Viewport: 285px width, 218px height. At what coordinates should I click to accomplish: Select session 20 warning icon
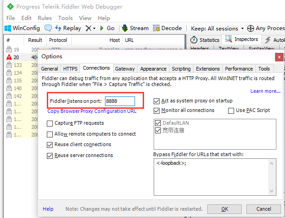tap(9, 57)
